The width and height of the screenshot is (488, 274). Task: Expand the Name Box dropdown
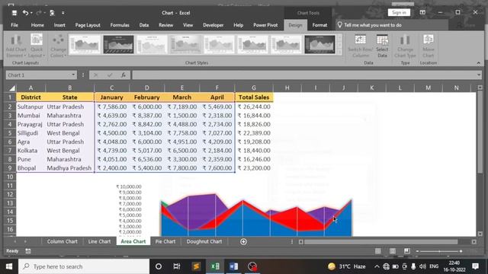tap(73, 75)
